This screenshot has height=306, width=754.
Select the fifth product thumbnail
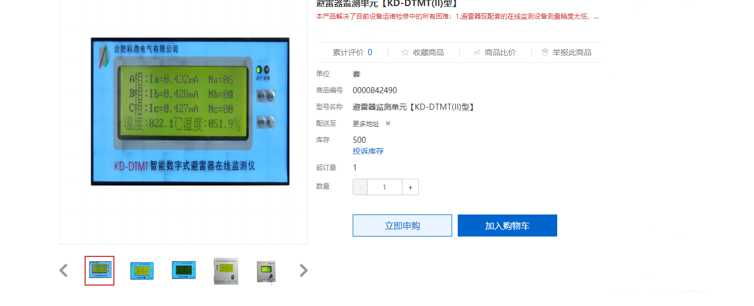click(x=266, y=272)
